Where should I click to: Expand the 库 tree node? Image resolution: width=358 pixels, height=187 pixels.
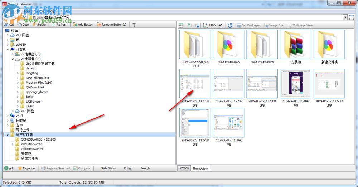[x=8, y=40]
